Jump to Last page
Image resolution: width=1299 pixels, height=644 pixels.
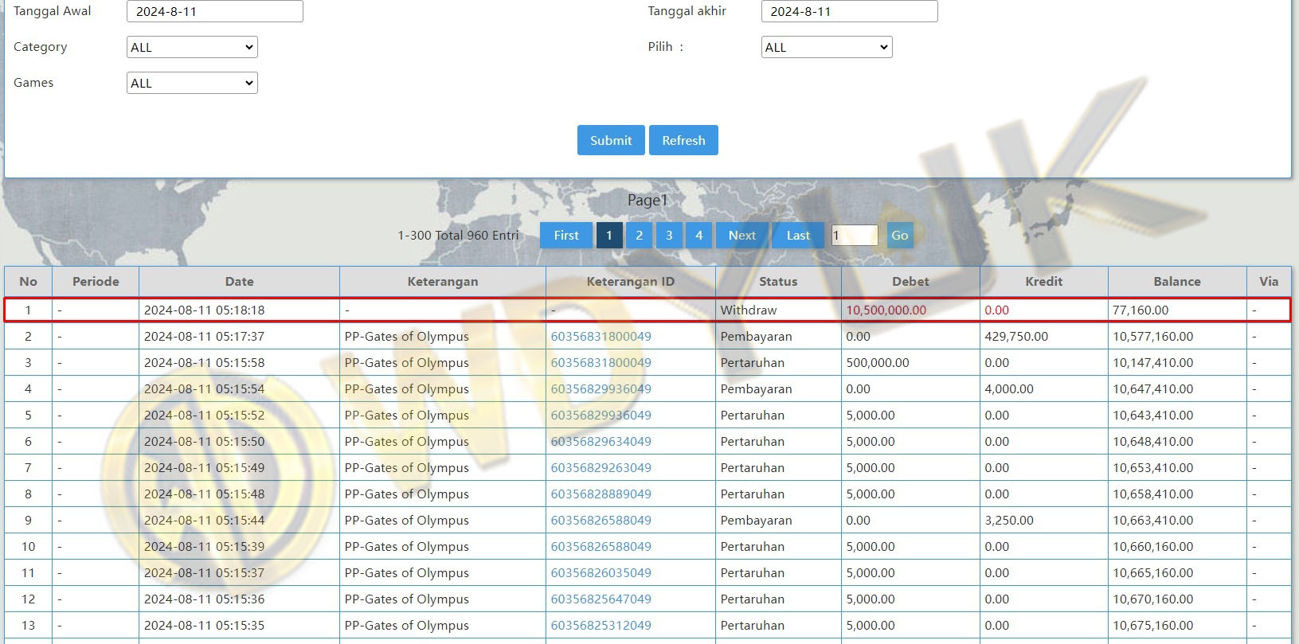798,235
